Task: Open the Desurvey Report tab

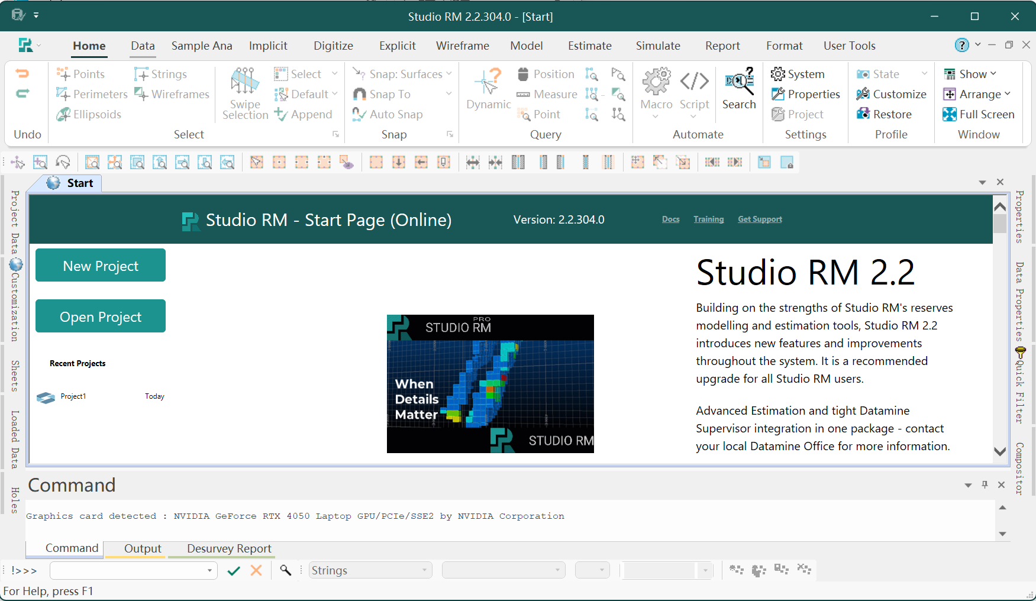Action: pos(229,548)
